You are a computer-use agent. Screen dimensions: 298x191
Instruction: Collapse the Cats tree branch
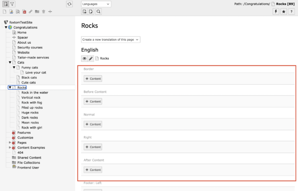[x=10, y=63]
